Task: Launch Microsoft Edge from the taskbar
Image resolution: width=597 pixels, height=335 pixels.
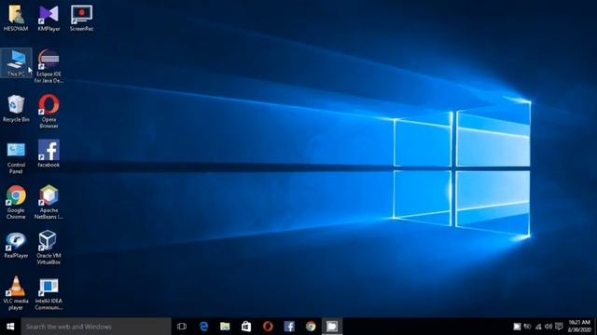Action: pos(204,327)
